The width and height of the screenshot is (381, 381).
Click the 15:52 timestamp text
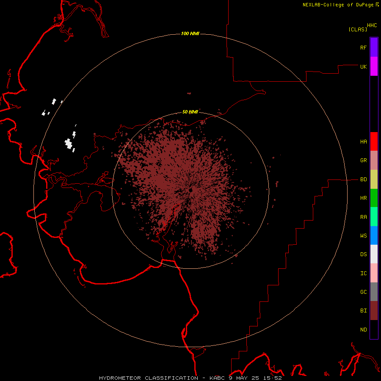click(273, 378)
